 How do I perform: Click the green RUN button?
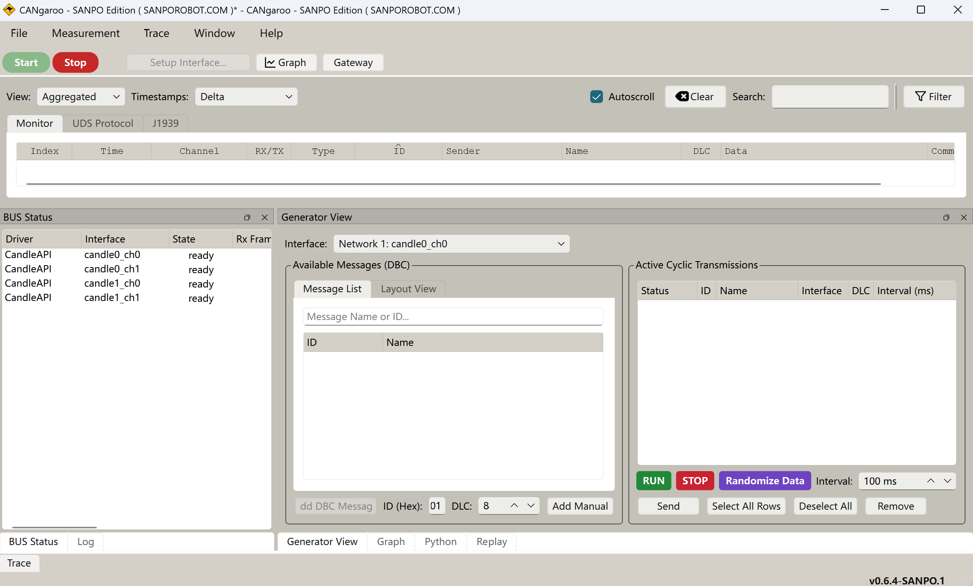tap(654, 481)
